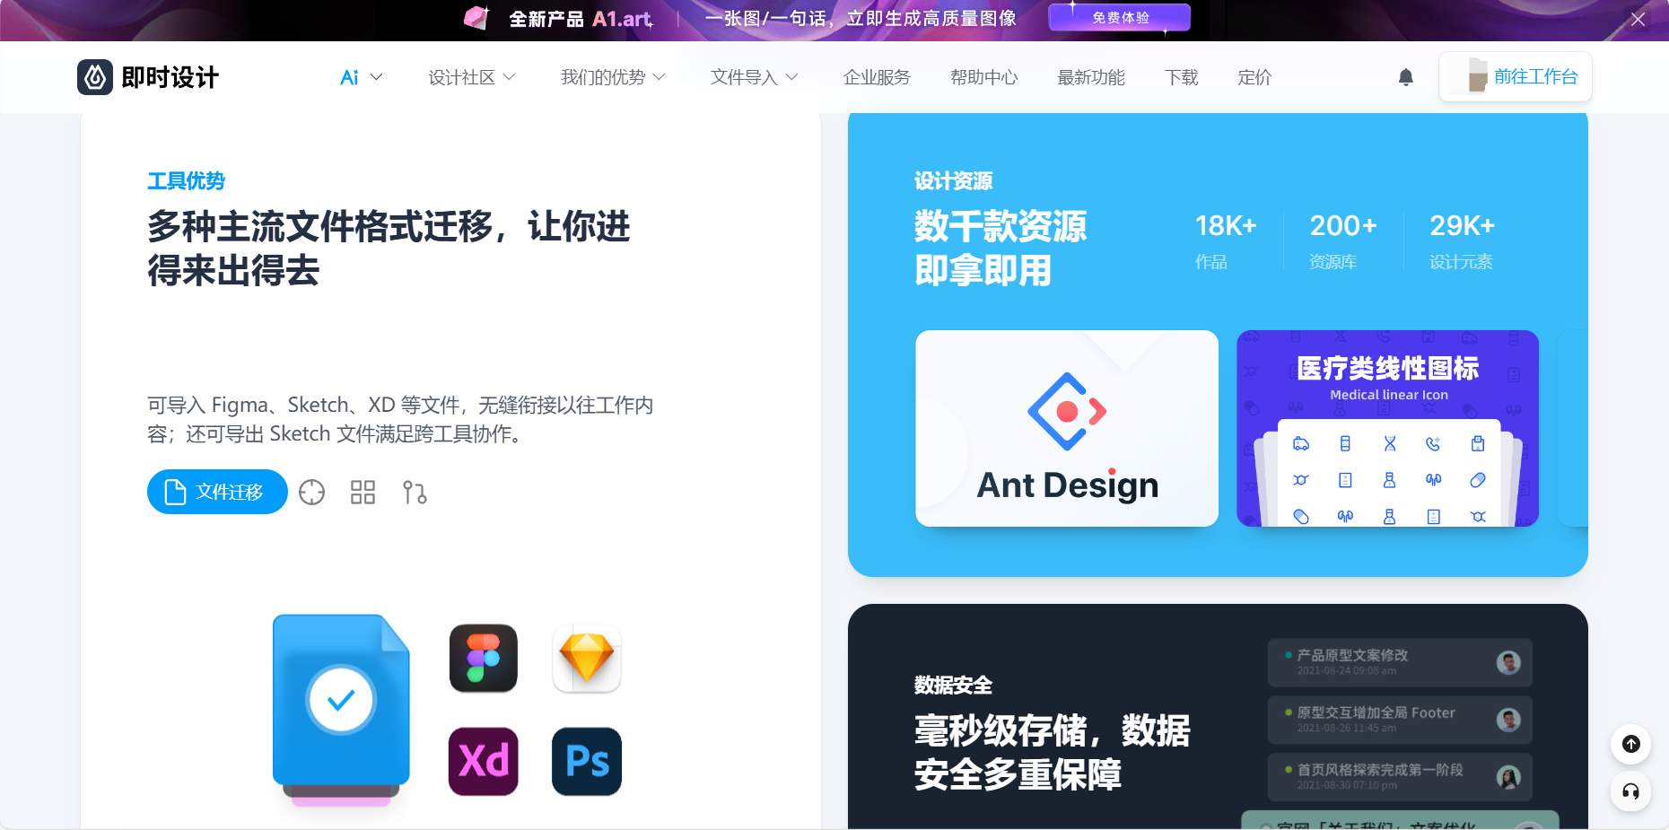This screenshot has width=1669, height=830.
Task: Click the Adobe XD icon
Action: tap(484, 761)
